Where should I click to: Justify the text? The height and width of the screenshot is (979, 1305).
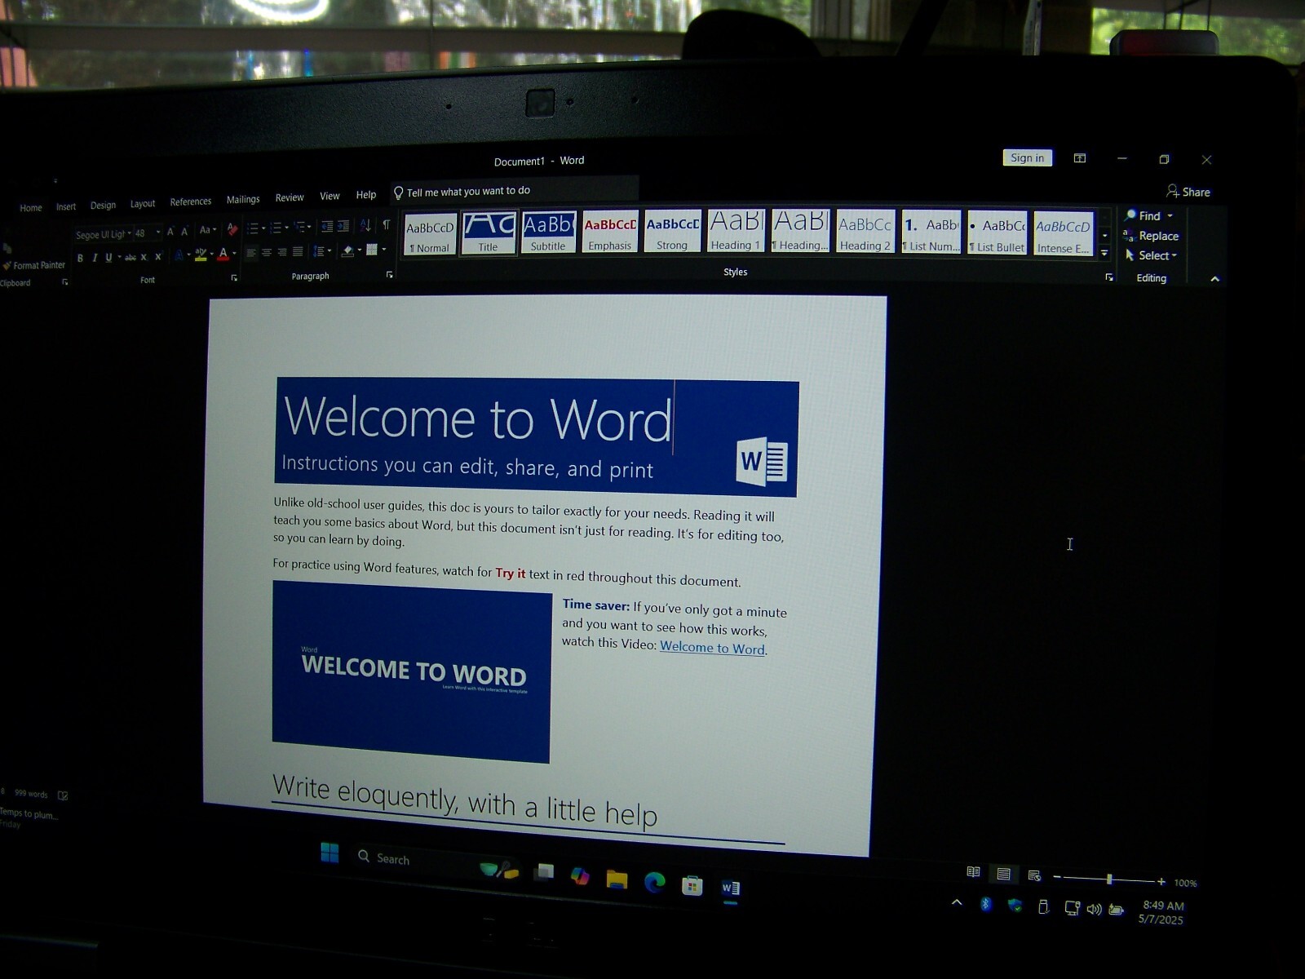[298, 252]
